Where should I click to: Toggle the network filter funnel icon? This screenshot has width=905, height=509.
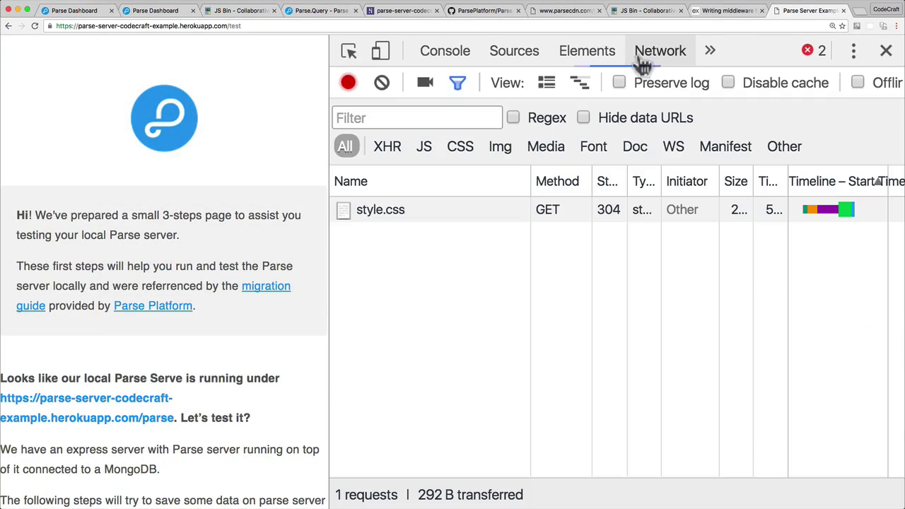coord(457,83)
